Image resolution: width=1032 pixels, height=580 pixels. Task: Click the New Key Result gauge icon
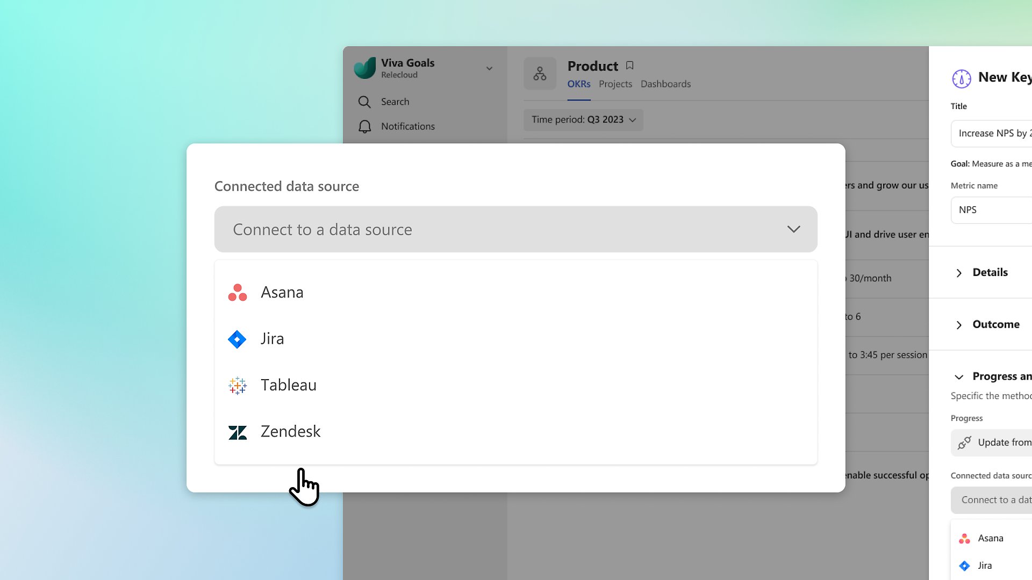coord(961,78)
